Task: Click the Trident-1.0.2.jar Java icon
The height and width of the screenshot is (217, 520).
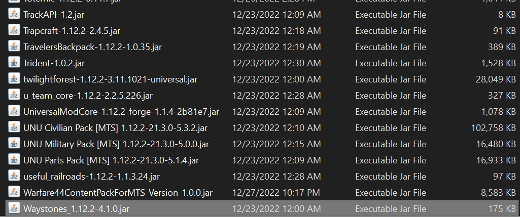Action: tap(14, 63)
